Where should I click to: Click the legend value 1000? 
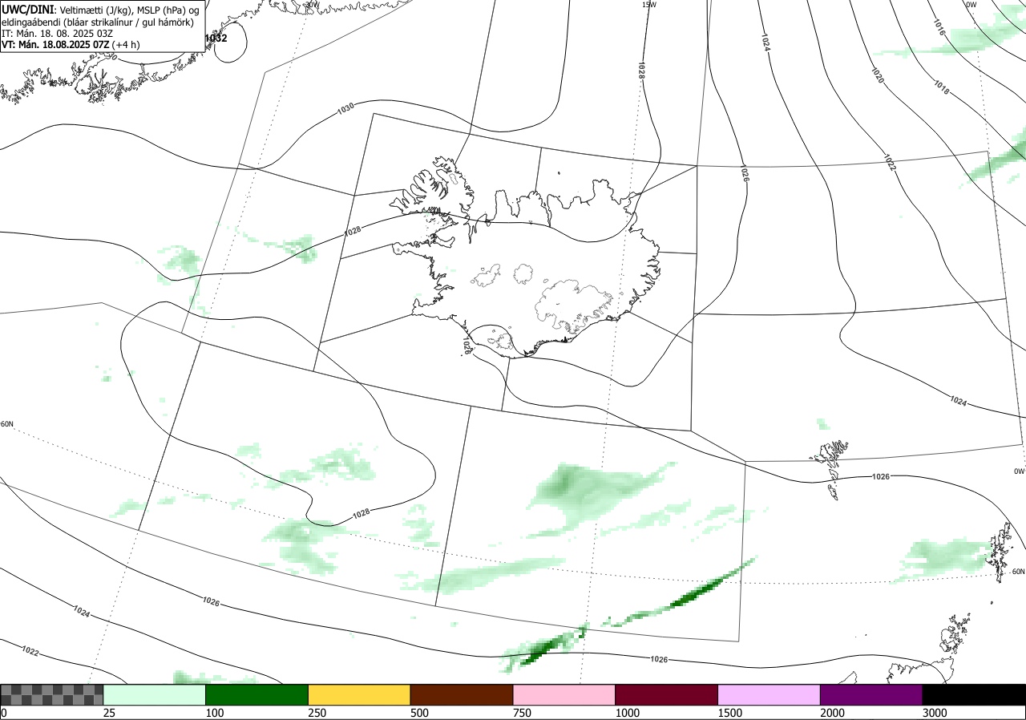click(x=628, y=713)
